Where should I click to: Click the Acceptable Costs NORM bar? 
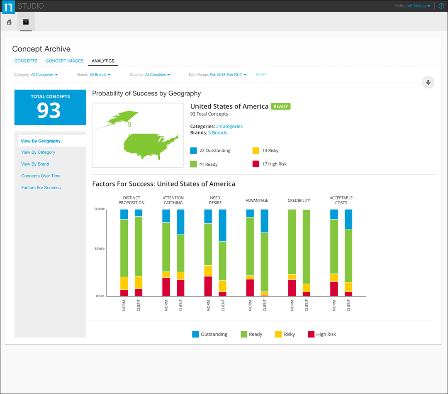(x=334, y=253)
